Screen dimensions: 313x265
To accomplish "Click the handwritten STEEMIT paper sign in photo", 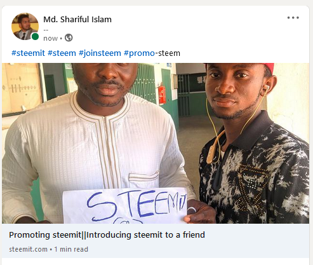I will [x=125, y=206].
